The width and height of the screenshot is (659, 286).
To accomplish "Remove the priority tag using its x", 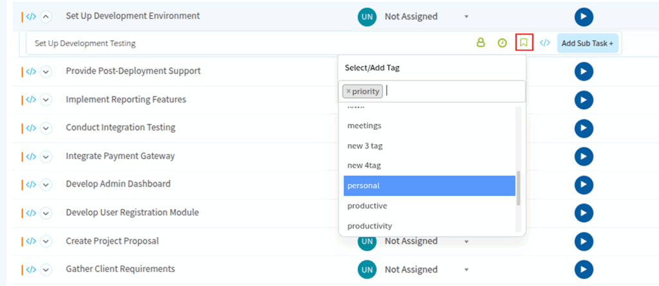I will click(348, 91).
